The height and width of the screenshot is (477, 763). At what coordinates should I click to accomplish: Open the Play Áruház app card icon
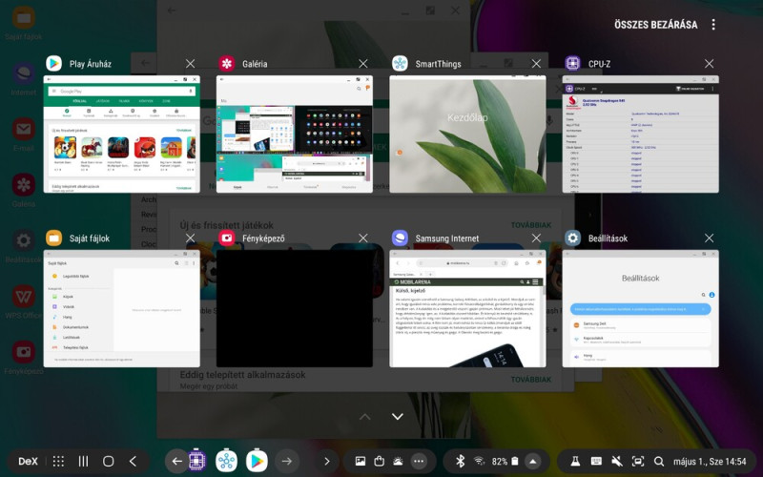tap(54, 64)
